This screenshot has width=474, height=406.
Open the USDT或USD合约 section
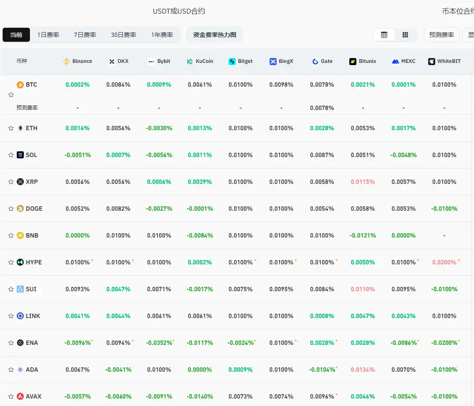pos(179,11)
